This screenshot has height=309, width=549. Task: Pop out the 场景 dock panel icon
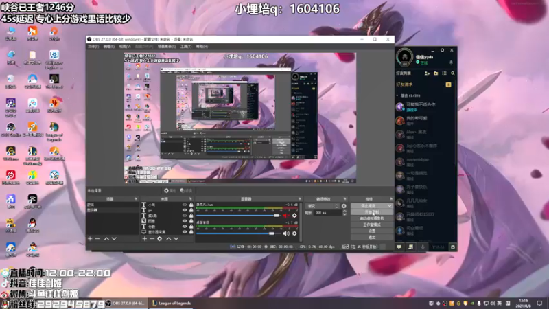tap(136, 199)
